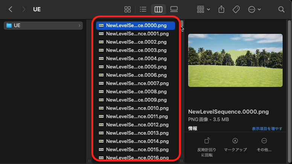The width and height of the screenshot is (292, 164).
Task: Go forward in Finder navigation
Action: pyautogui.click(x=23, y=9)
